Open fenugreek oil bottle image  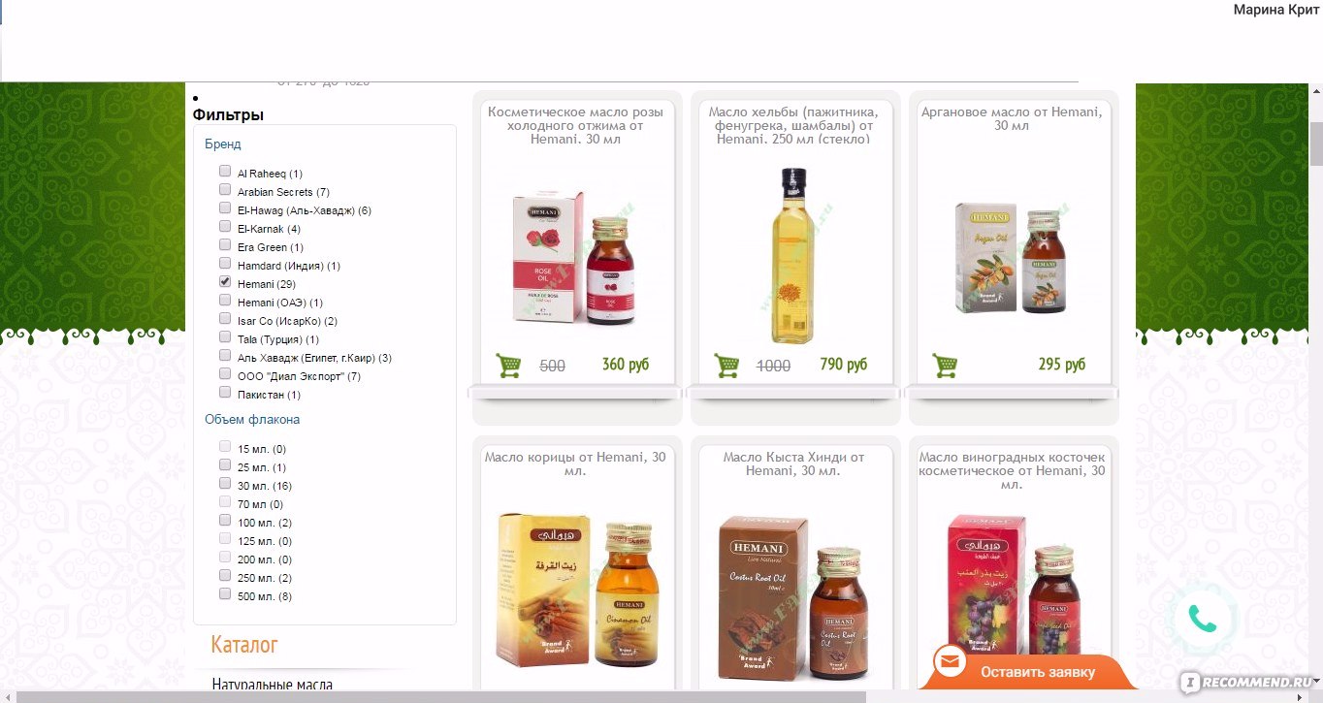[x=793, y=255]
